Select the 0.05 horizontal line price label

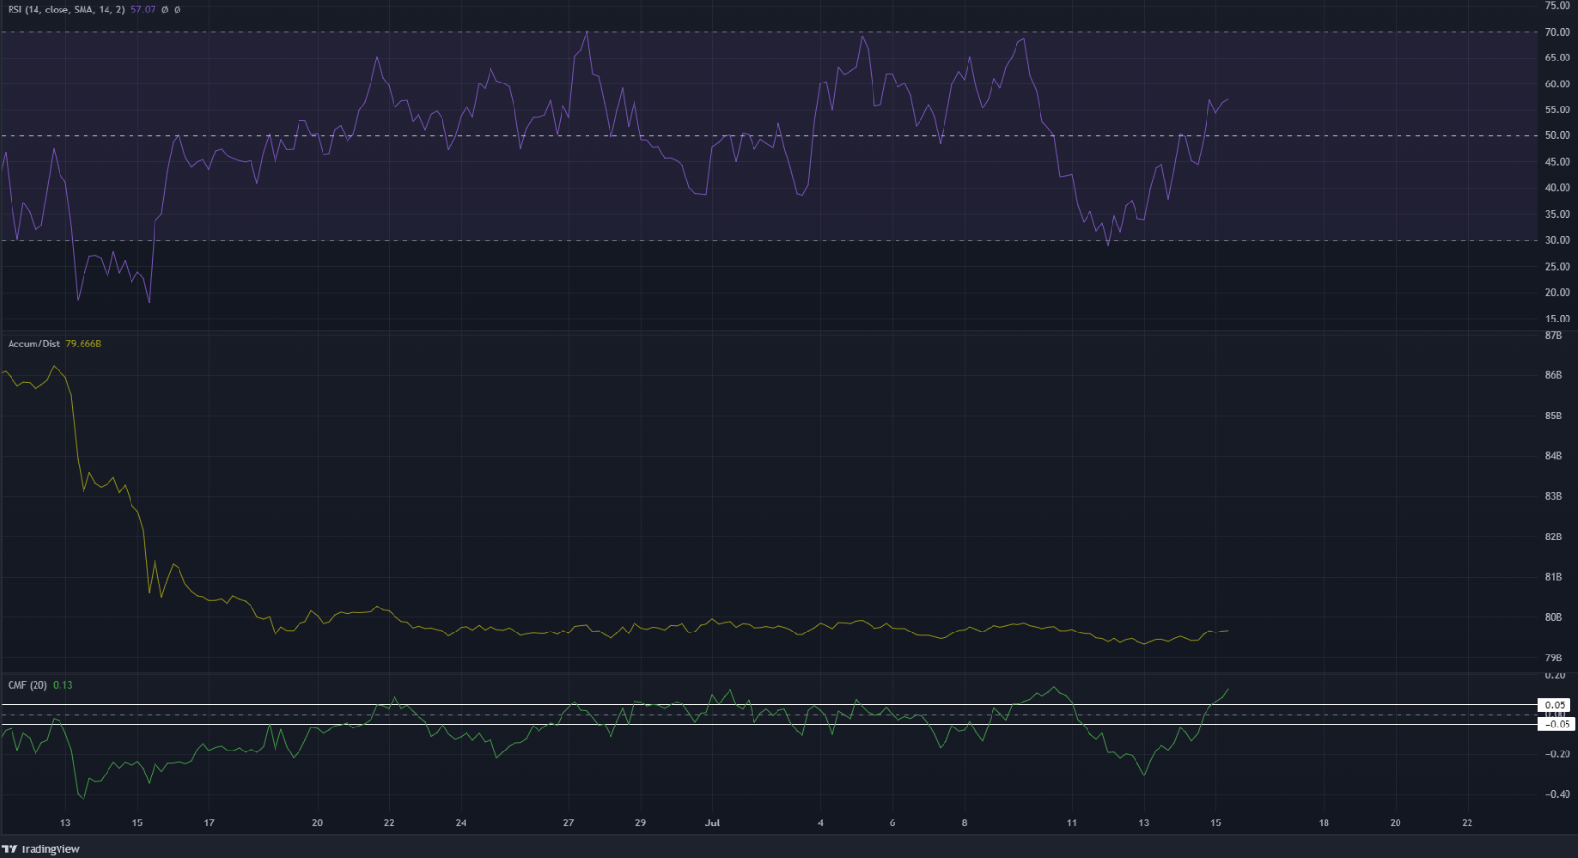click(x=1556, y=705)
